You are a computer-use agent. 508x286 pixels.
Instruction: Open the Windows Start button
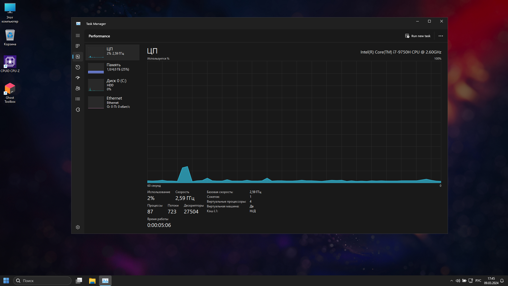tap(6, 281)
